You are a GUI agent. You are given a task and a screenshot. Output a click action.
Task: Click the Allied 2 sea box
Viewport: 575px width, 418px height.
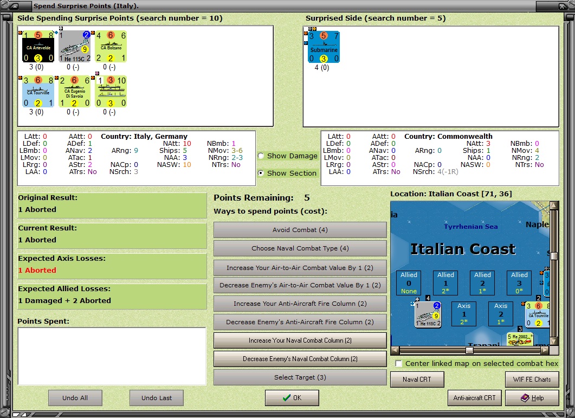[482, 283]
